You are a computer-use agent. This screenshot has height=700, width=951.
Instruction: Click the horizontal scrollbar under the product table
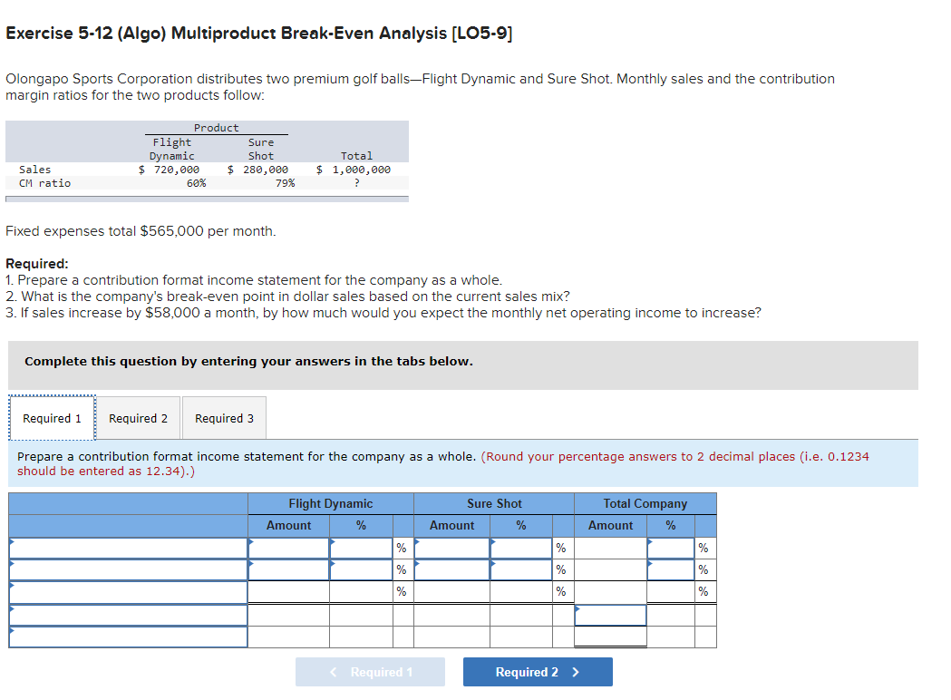pos(207,198)
